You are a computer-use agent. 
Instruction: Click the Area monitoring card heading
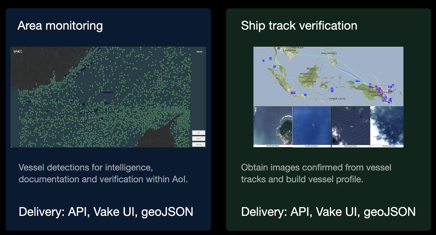(x=60, y=26)
